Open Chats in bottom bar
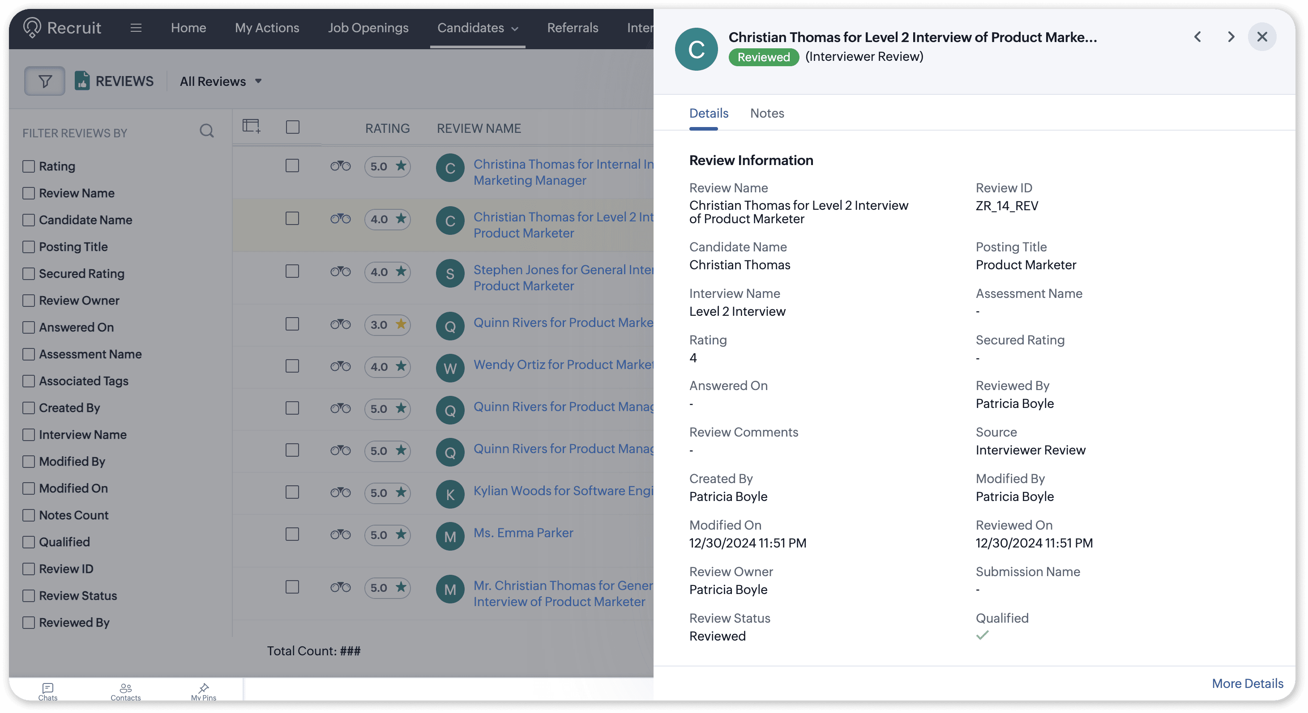 [48, 691]
